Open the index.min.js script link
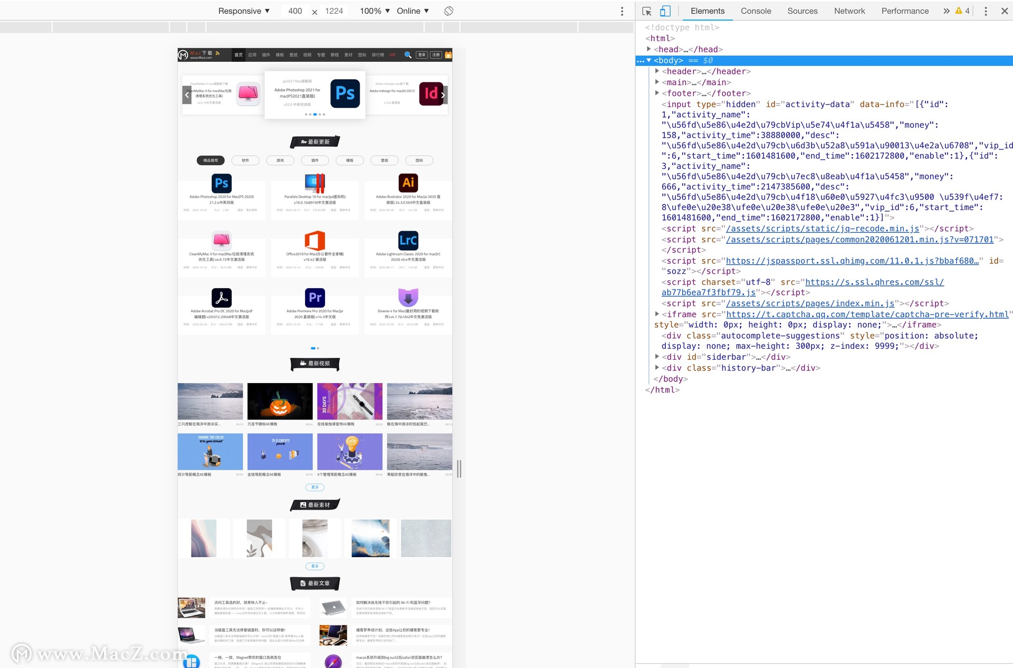Screen dimensions: 1013x668 pyautogui.click(x=810, y=303)
